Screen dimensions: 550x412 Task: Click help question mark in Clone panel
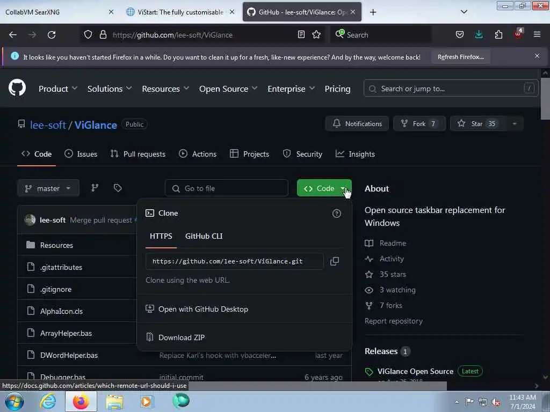point(336,214)
